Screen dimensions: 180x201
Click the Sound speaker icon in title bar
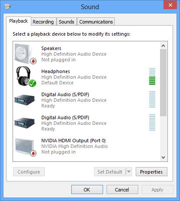(7, 6)
